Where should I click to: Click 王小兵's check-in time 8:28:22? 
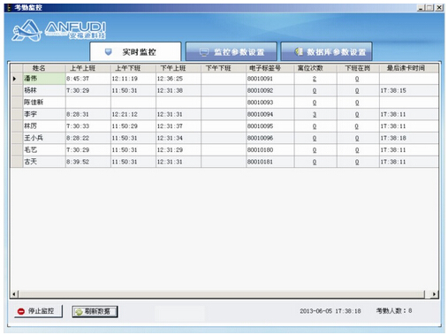78,138
